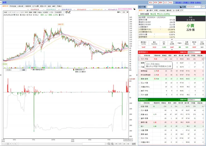This screenshot has height=146, width=206.
Task: Tick the checkbox for 玉山-大里
Action: click(x=139, y=83)
